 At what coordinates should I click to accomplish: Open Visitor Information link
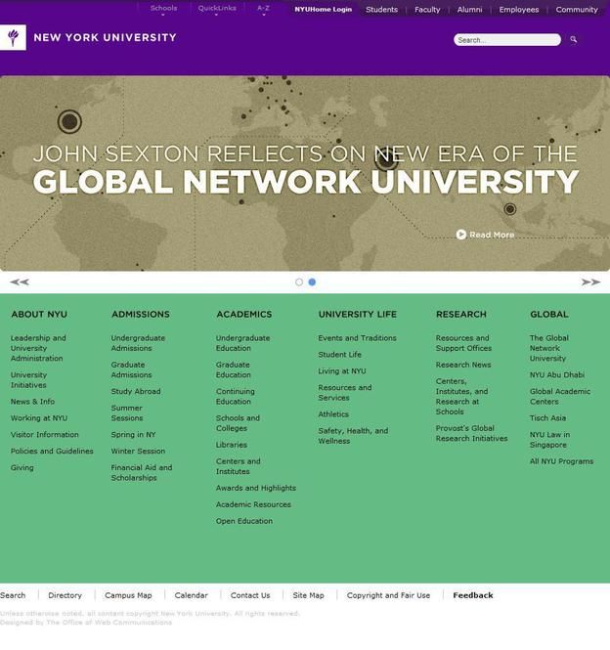44,434
